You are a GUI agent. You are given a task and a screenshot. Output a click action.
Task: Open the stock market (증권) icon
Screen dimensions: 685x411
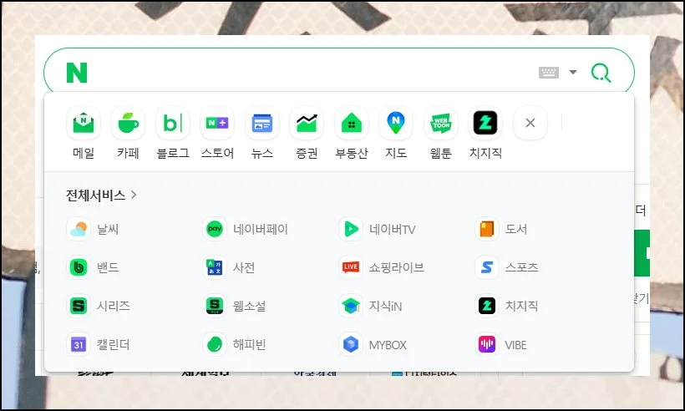307,124
